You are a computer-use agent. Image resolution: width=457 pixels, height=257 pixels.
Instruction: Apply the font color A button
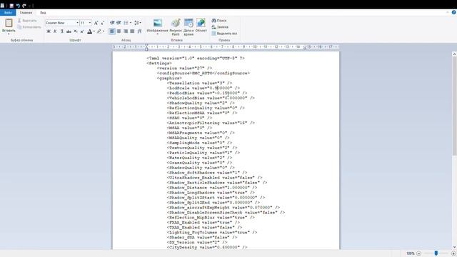(x=90, y=31)
